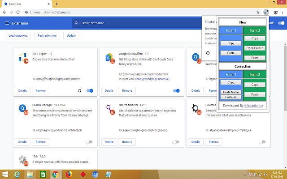Click the search magnifier icon in Extensions bar

pyautogui.click(x=77, y=23)
